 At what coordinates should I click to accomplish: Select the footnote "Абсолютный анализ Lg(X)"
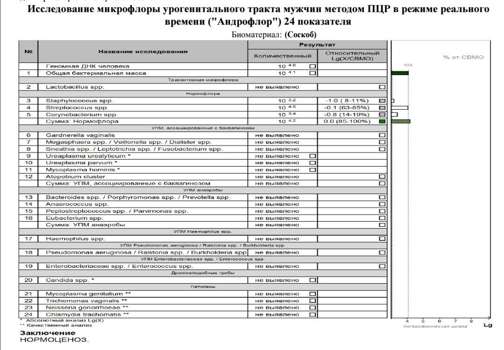(x=65, y=321)
